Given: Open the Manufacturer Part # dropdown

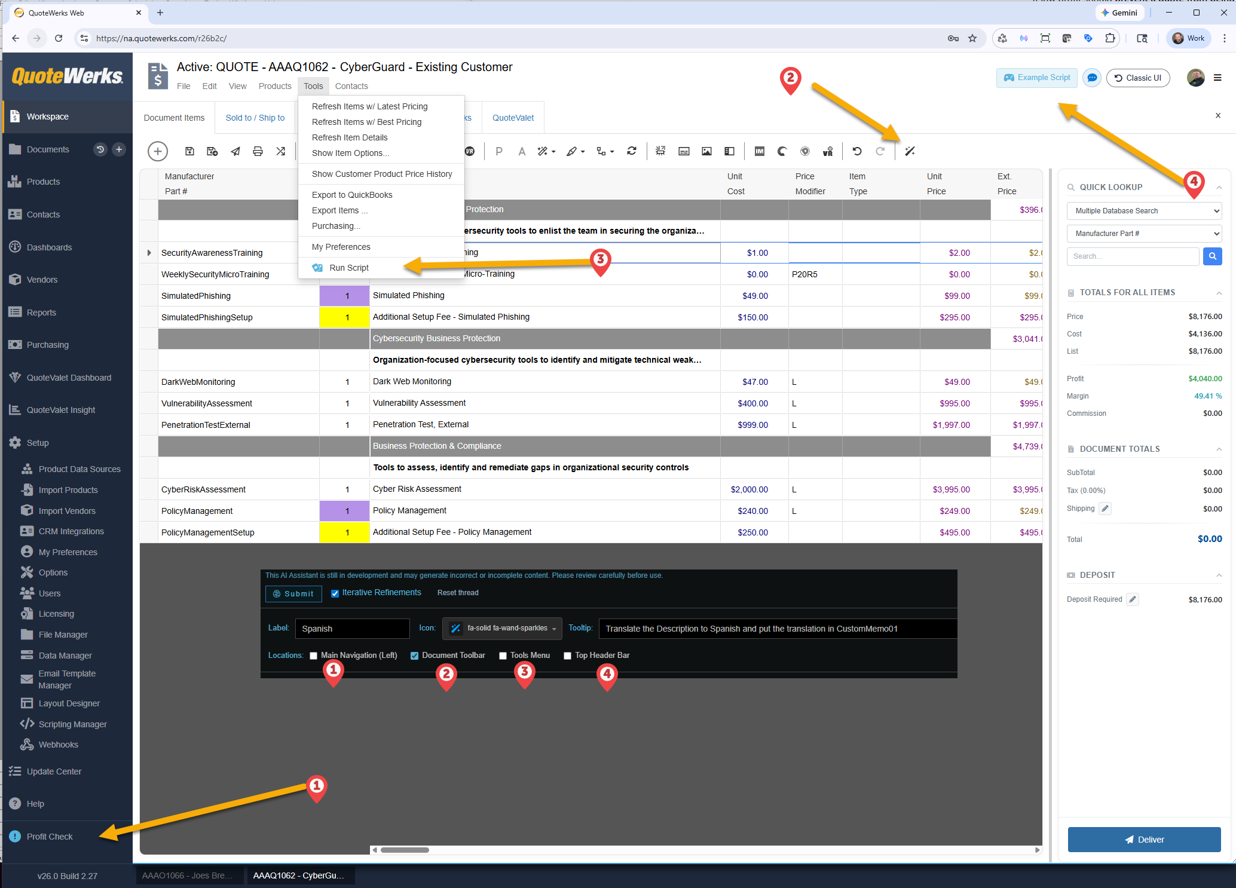Looking at the screenshot, I should tap(1144, 234).
